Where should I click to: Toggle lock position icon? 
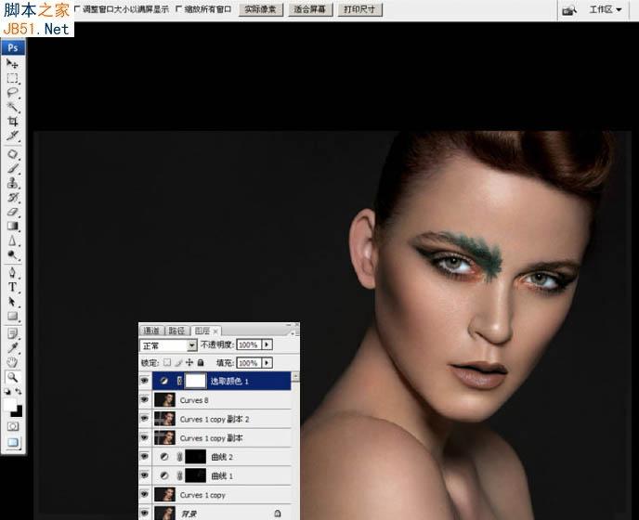click(x=189, y=362)
